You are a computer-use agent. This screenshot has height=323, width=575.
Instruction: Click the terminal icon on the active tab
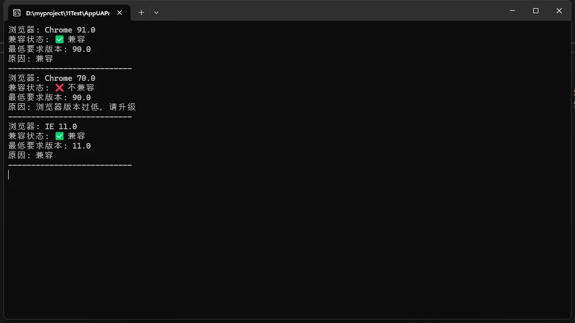[x=17, y=13]
